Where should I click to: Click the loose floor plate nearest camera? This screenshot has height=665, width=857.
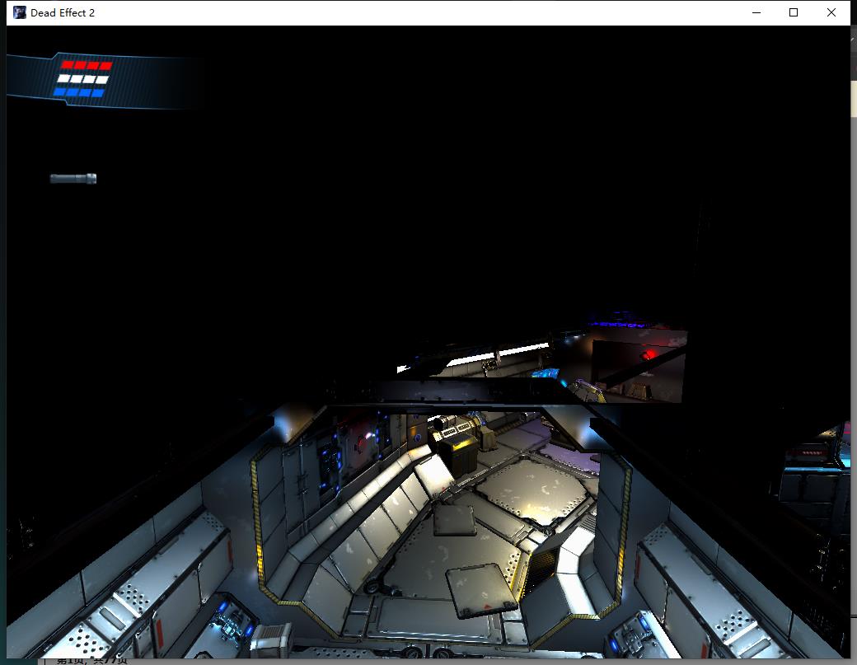pos(483,590)
